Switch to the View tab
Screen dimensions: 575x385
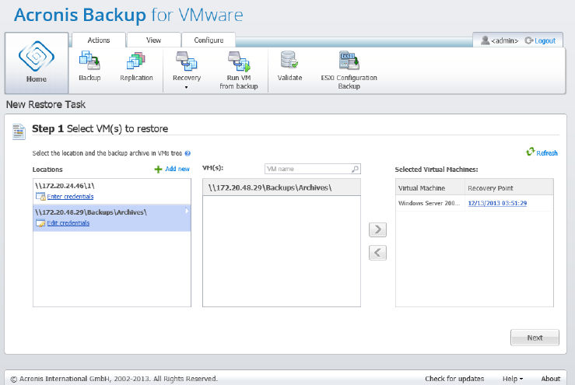click(153, 40)
